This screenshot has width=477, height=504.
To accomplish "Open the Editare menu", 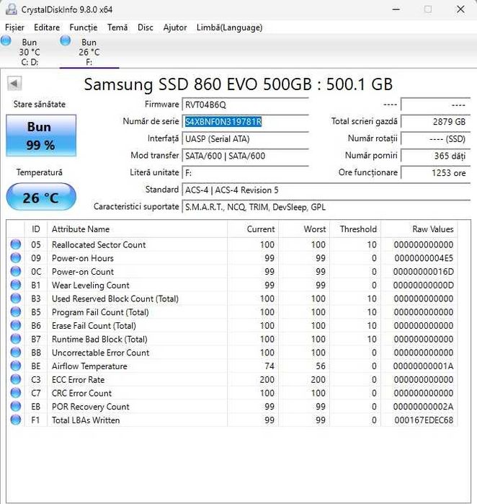I will pos(47,27).
